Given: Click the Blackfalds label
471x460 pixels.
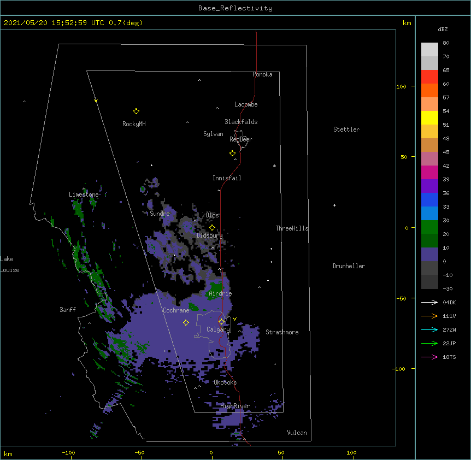Looking at the screenshot, I should [241, 122].
